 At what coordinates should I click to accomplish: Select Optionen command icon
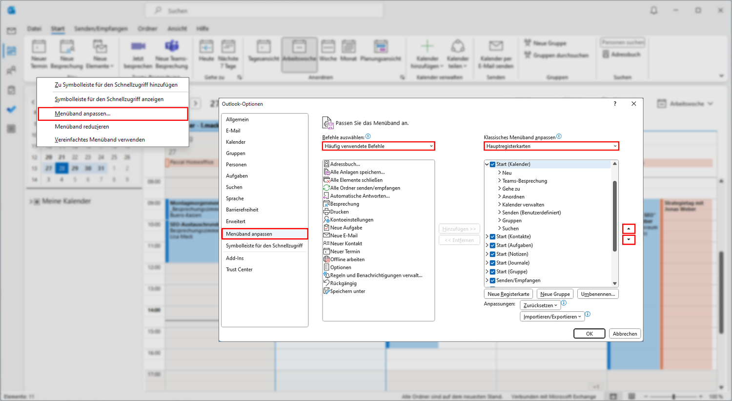[326, 267]
